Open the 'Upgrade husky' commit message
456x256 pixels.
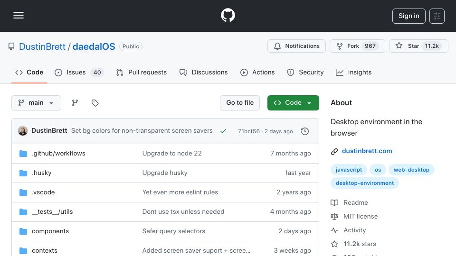pos(165,173)
